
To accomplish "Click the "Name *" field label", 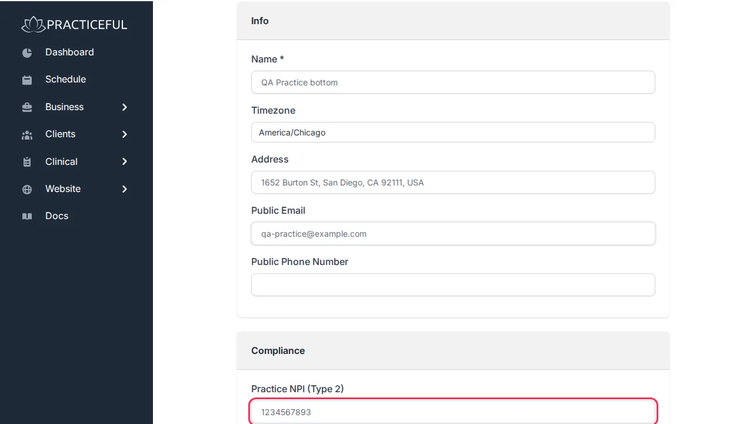I will coord(268,59).
